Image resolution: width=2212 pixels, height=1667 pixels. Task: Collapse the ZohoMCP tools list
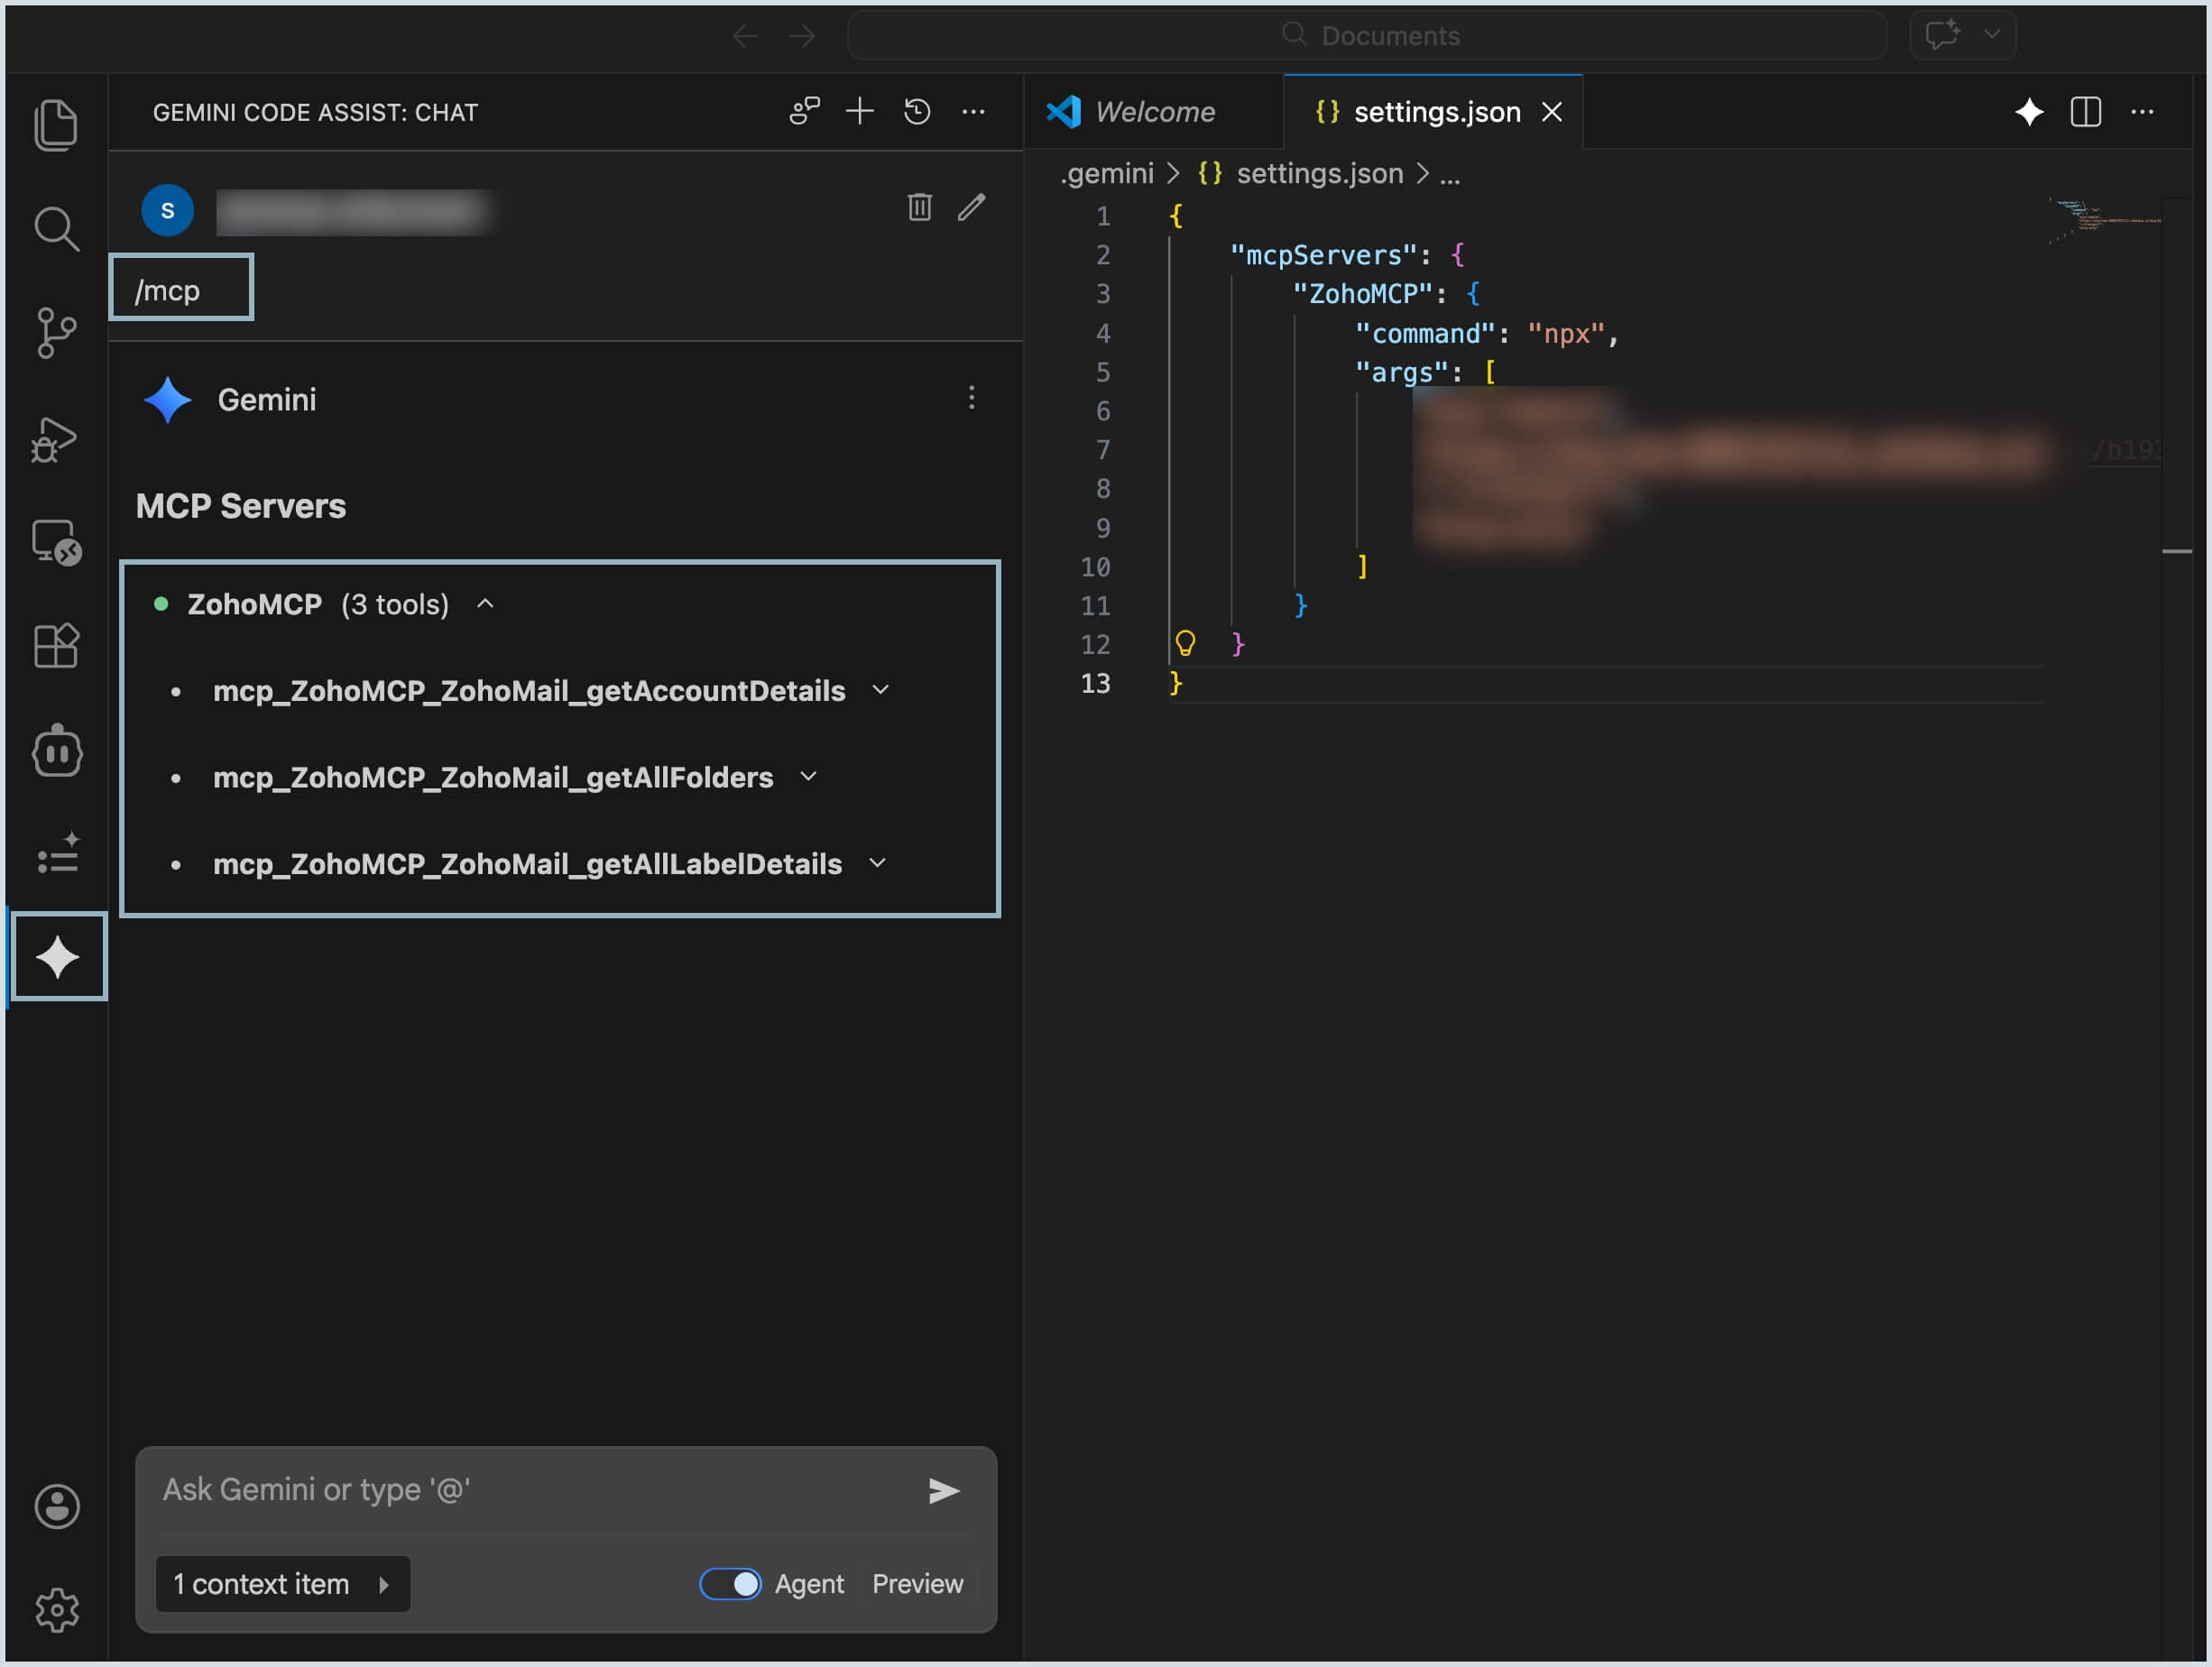486,604
